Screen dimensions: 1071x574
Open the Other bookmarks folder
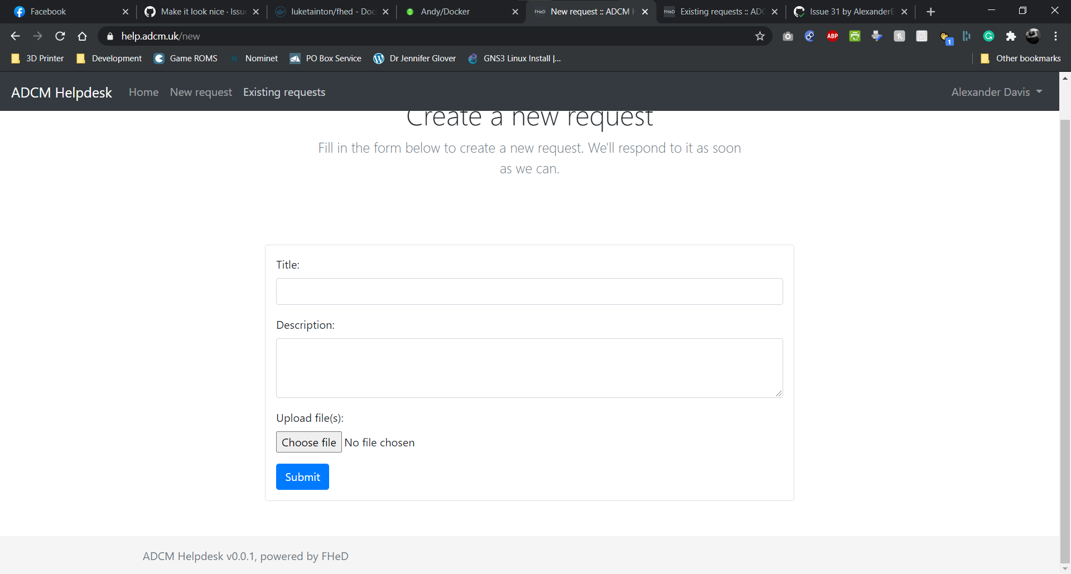click(1020, 59)
